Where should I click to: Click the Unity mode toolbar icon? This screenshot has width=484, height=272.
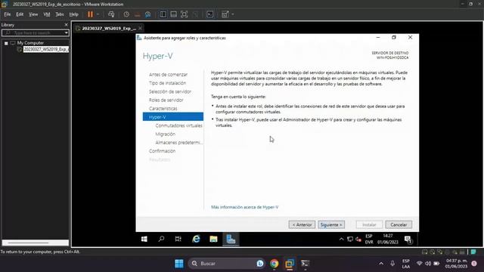click(x=195, y=14)
